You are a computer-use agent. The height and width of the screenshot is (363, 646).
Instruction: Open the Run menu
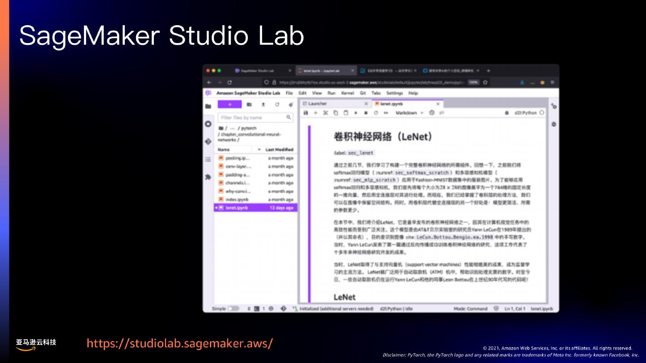tap(332, 93)
